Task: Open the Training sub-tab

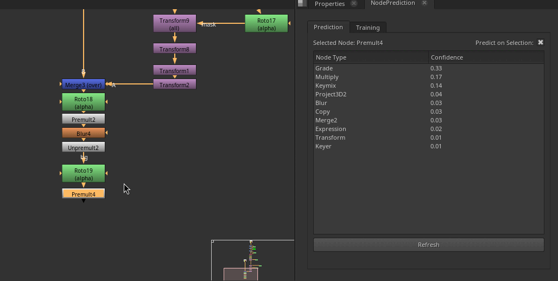Action: point(367,28)
